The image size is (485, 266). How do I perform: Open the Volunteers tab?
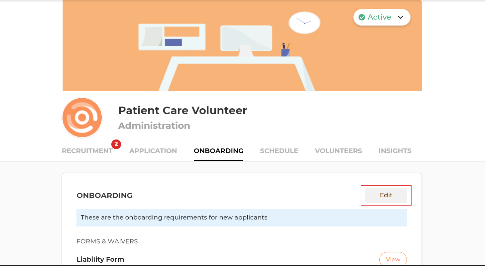pos(338,151)
